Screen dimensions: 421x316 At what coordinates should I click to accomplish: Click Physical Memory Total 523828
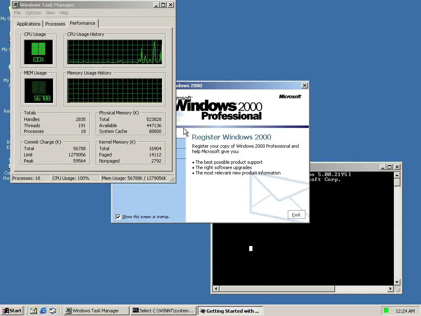click(154, 119)
